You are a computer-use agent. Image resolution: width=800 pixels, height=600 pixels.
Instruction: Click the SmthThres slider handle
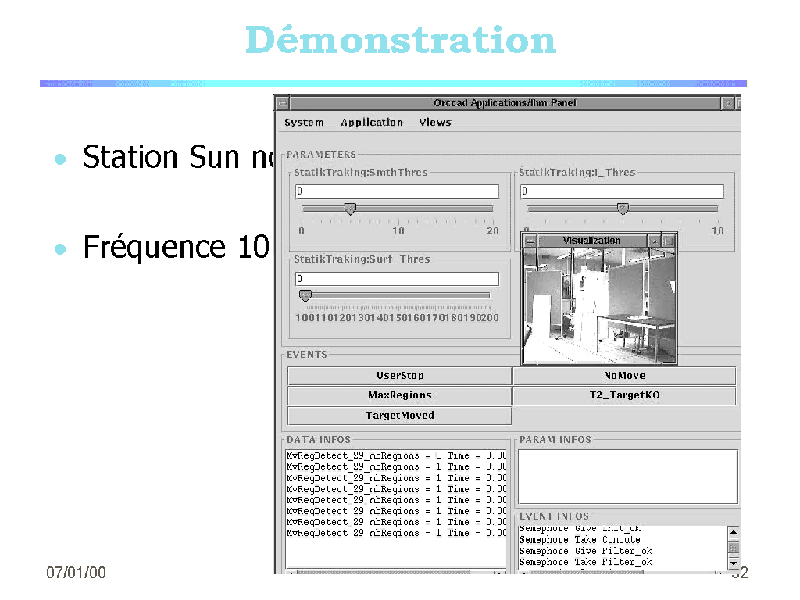click(x=350, y=209)
